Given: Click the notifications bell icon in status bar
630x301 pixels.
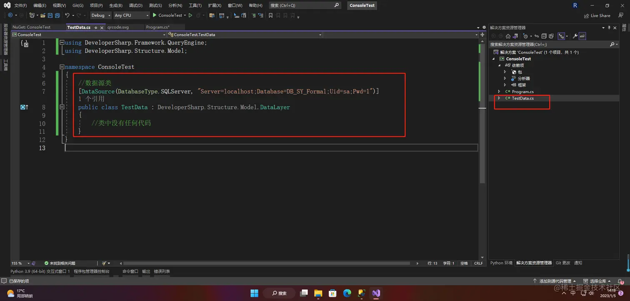Looking at the screenshot, I should pyautogui.click(x=620, y=281).
